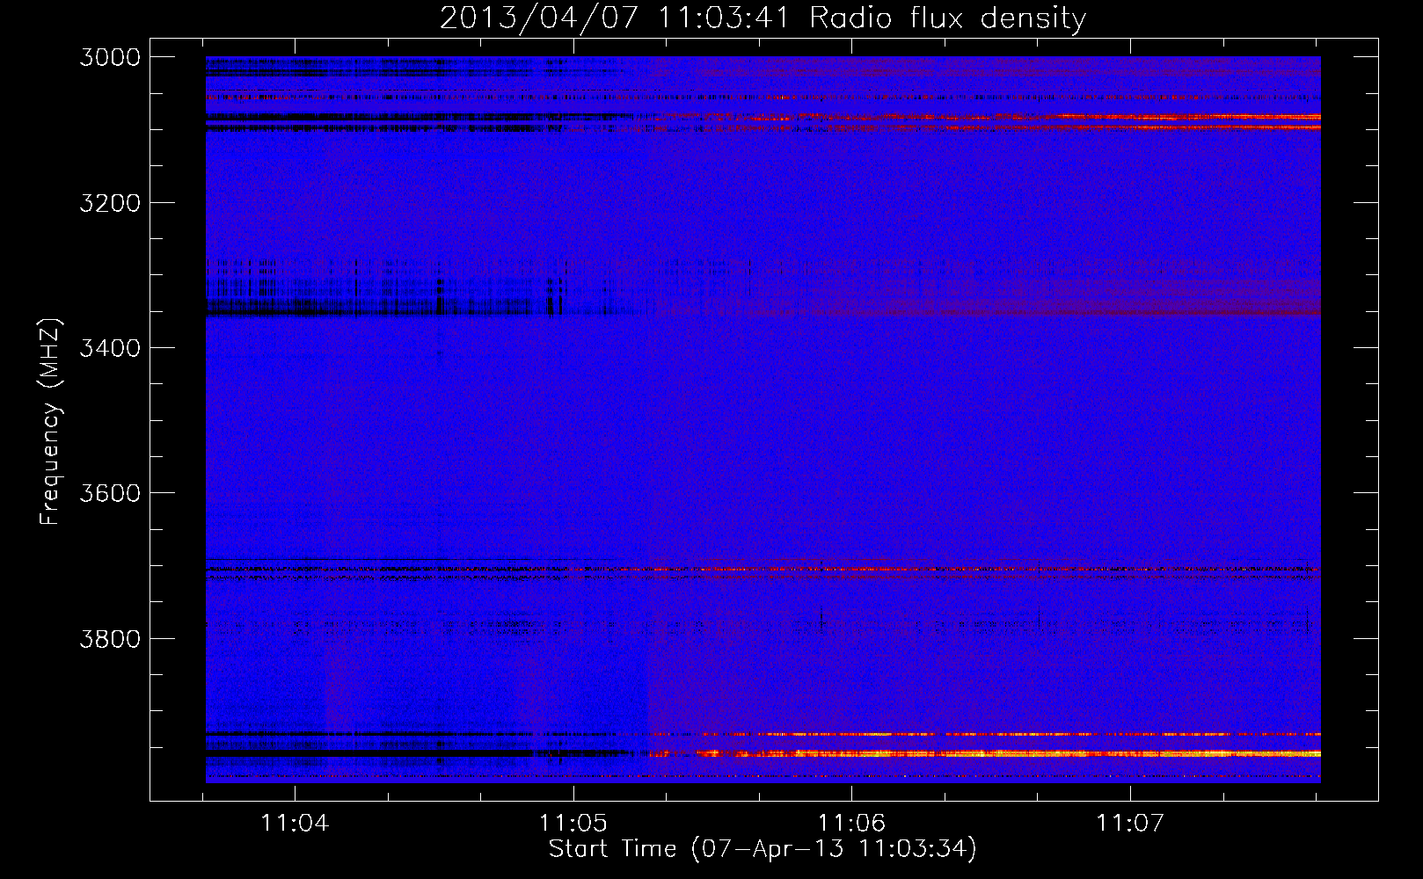This screenshot has height=879, width=1423.
Task: Click the 3800 frequency tick label
Action: pos(110,638)
